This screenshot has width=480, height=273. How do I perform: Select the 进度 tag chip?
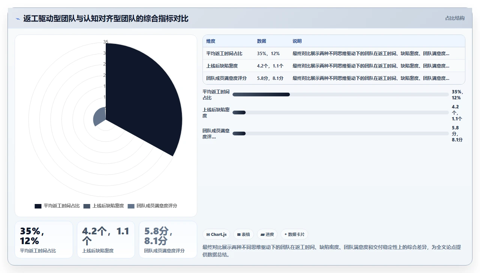(267, 234)
